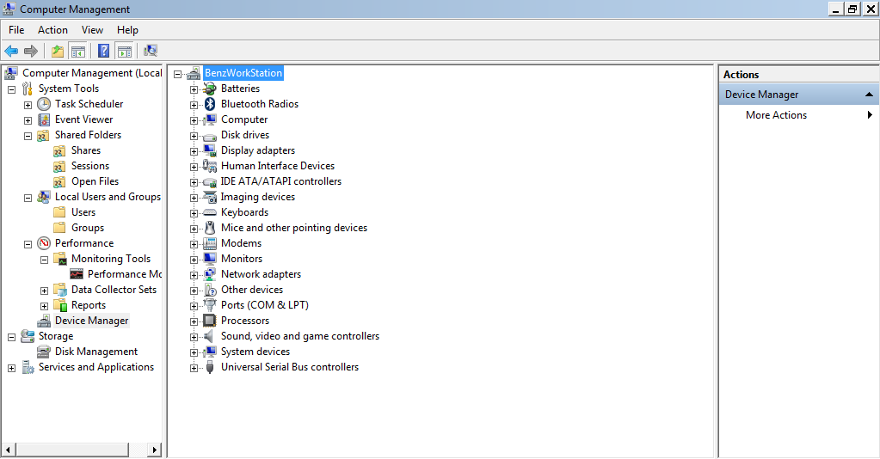
Task: Click the Keyboards icon
Action: tap(210, 212)
